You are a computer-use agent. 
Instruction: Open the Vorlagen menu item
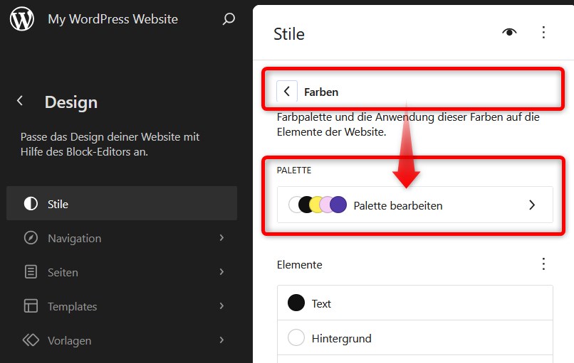[122, 340]
